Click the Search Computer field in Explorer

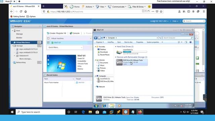tap(178, 38)
